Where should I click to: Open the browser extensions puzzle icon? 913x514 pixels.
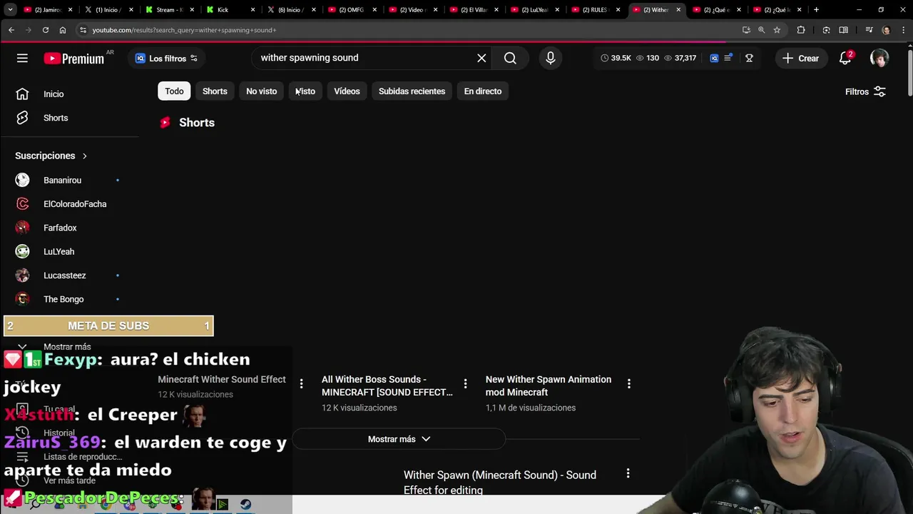pyautogui.click(x=801, y=30)
